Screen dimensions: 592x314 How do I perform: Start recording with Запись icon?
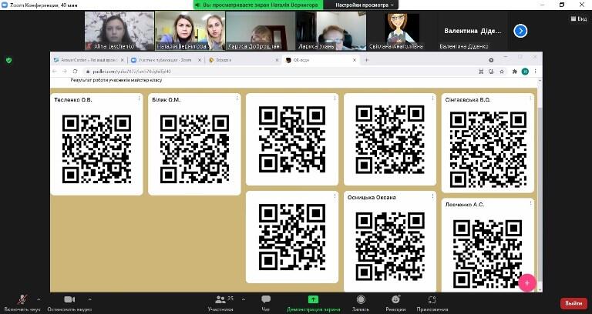tap(361, 299)
